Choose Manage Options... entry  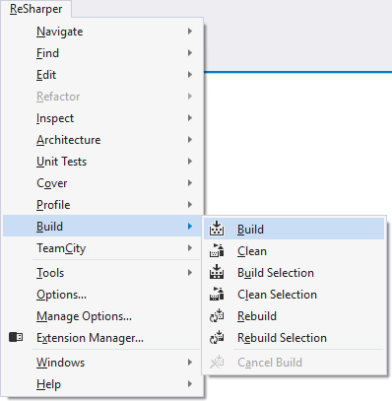coord(101,316)
